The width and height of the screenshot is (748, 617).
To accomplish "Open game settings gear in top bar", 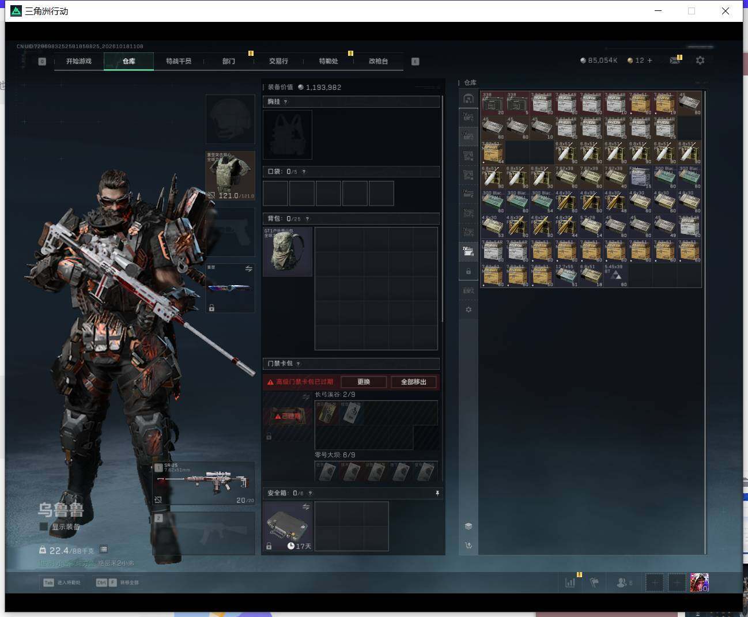I will click(700, 60).
